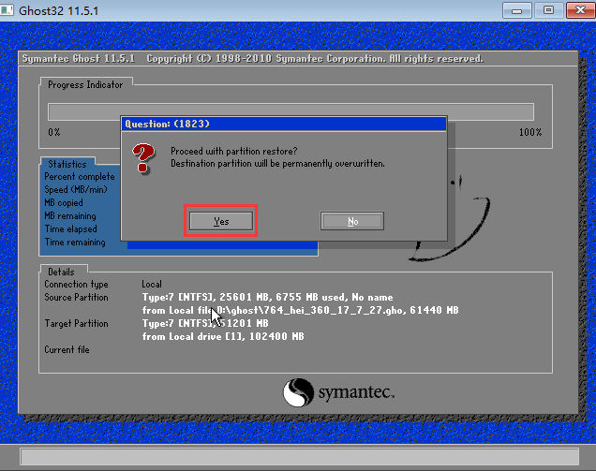Image resolution: width=596 pixels, height=471 pixels.
Task: Click the Yes button to proceed
Action: [x=220, y=221]
